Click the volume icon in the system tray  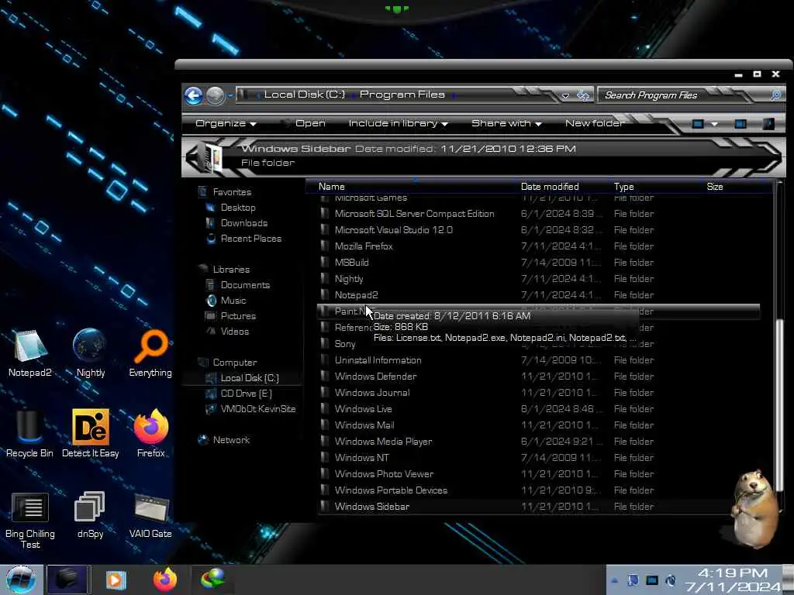pyautogui.click(x=670, y=580)
